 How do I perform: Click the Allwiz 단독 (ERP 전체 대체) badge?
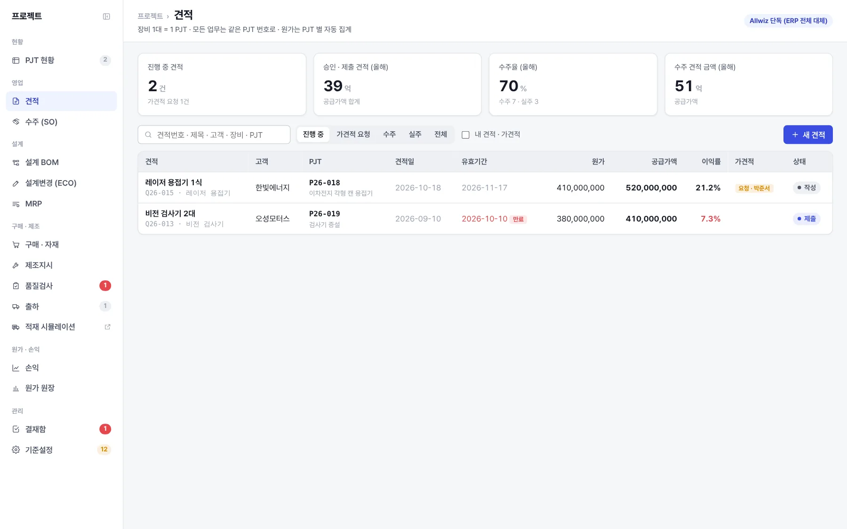[788, 21]
